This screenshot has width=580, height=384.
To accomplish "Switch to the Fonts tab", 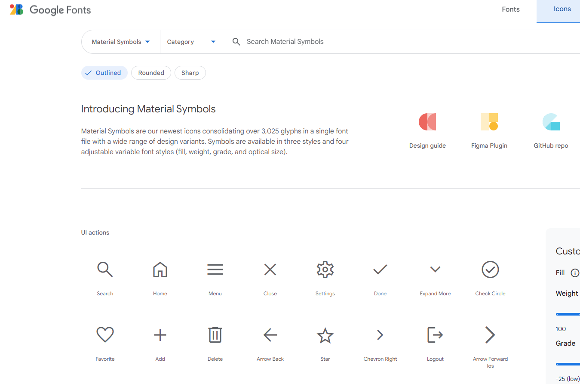I will [x=511, y=9].
